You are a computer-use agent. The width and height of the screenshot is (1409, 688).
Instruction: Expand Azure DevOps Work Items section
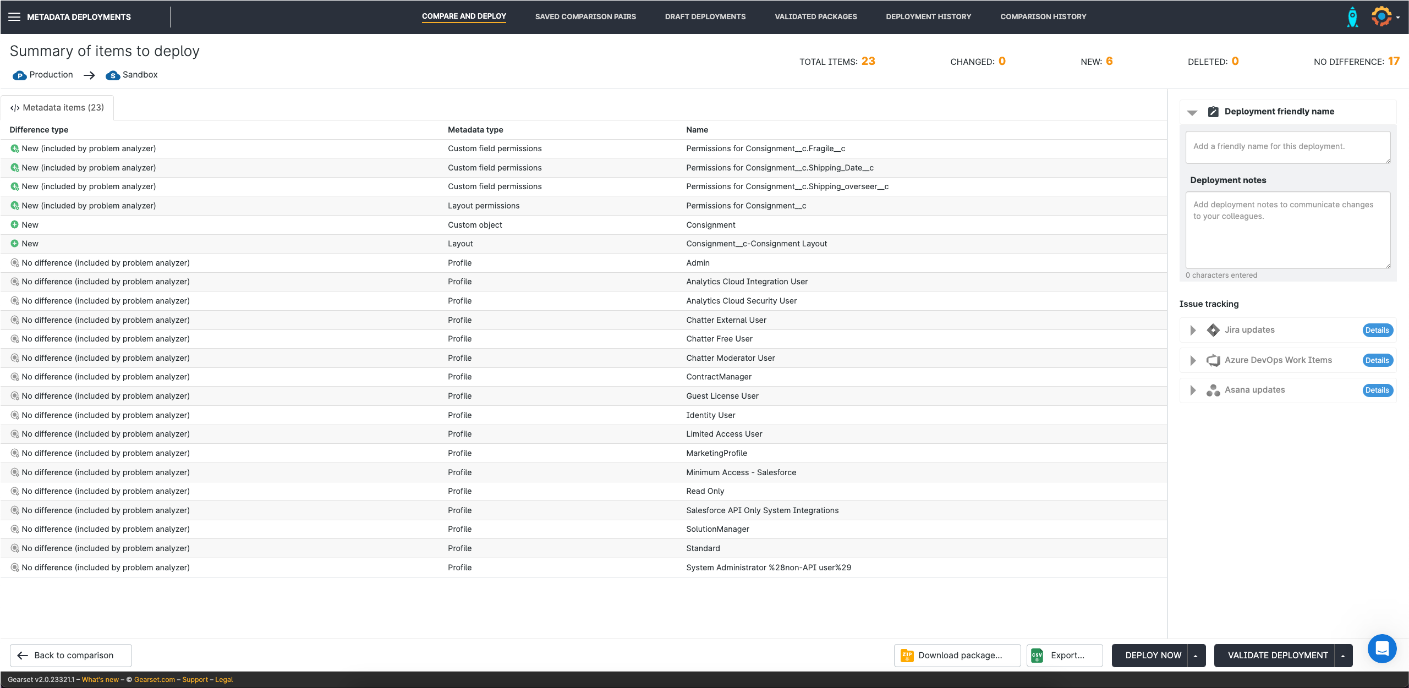coord(1193,360)
